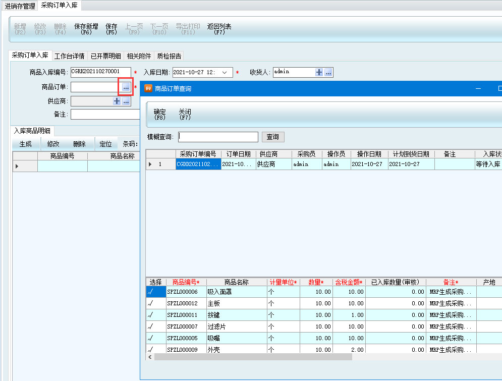
Task: Open the 供应商 lookup ellipsis button
Action: pyautogui.click(x=126, y=101)
